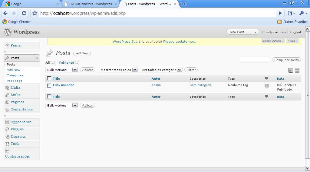The image size is (310, 172).
Task: Open the bottom Bulk Actions dropdown
Action: (61, 105)
